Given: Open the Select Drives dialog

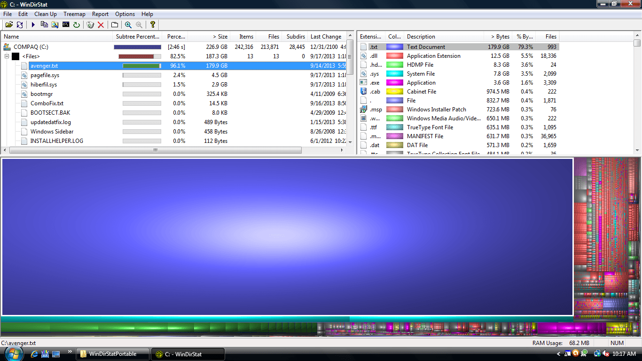Looking at the screenshot, I should [x=9, y=25].
